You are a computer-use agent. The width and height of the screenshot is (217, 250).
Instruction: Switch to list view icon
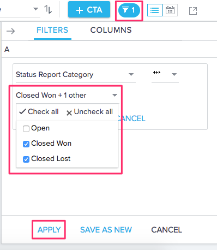click(155, 10)
